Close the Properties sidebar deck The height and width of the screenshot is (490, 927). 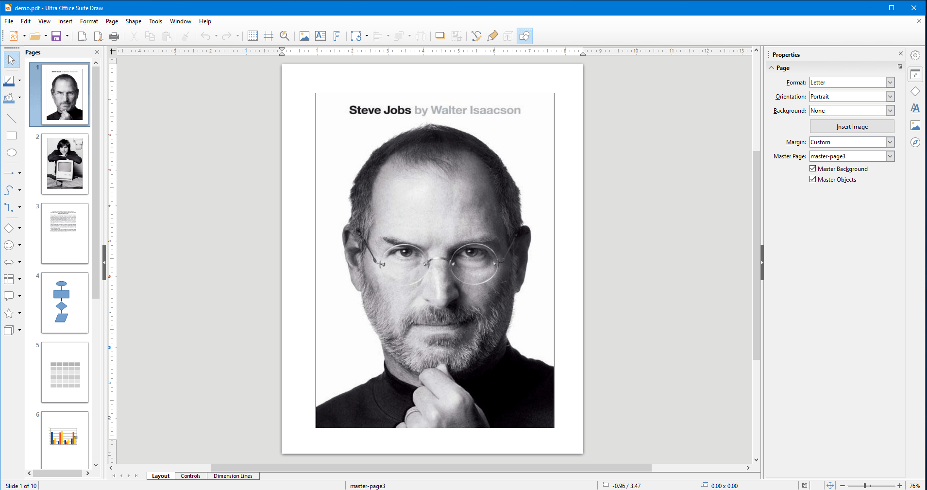(901, 54)
